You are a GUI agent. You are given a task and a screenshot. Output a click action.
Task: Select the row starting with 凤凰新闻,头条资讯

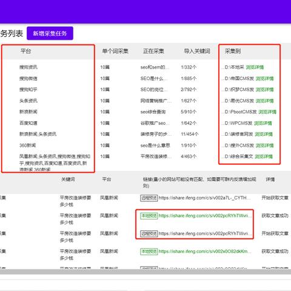(55, 163)
